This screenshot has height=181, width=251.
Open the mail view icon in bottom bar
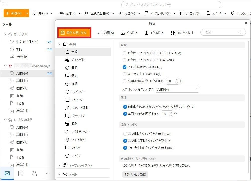(7, 173)
